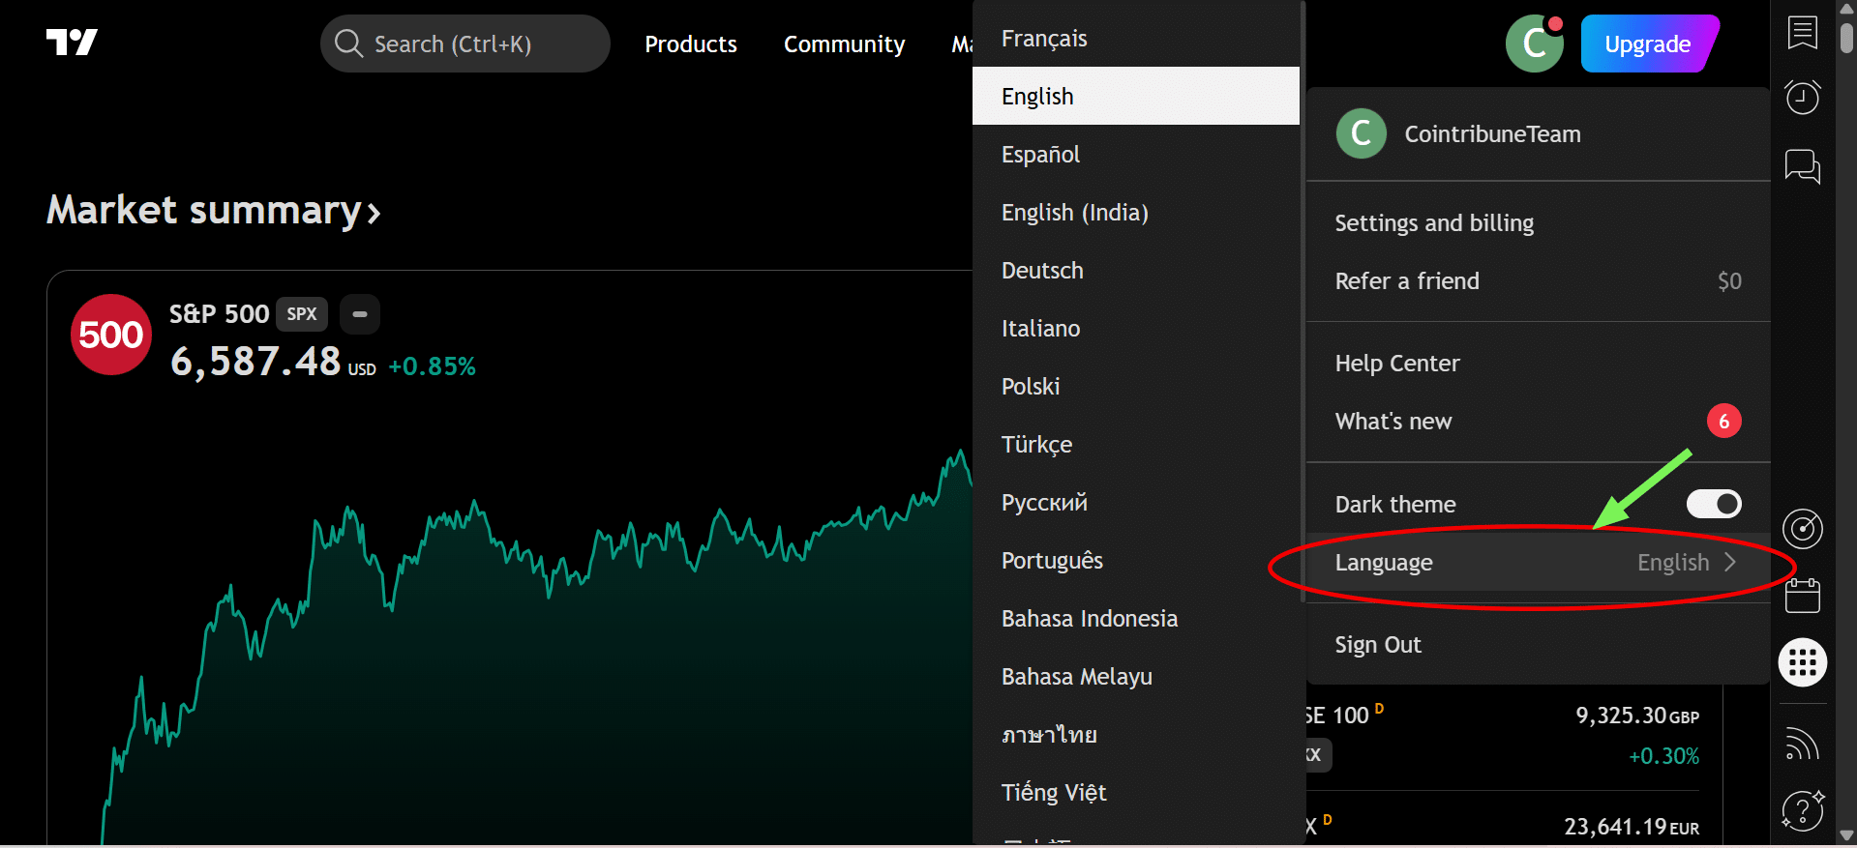Image resolution: width=1857 pixels, height=848 pixels.
Task: Open Settings and billing
Action: point(1434,223)
